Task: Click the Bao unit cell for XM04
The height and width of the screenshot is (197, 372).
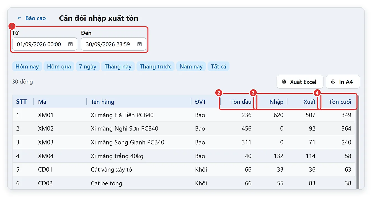Action: tap(200, 156)
